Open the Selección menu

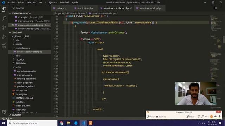point(31,2)
